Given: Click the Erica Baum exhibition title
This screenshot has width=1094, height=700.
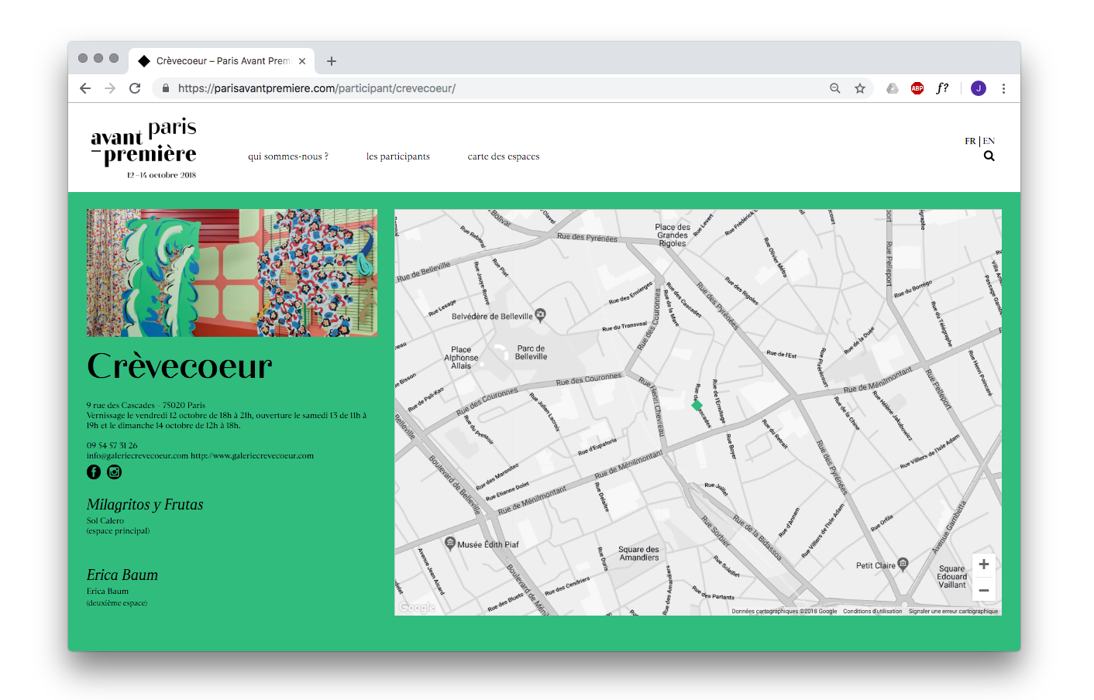Looking at the screenshot, I should 122,575.
